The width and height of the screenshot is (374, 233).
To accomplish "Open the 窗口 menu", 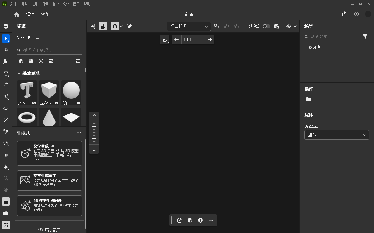I will [76, 4].
